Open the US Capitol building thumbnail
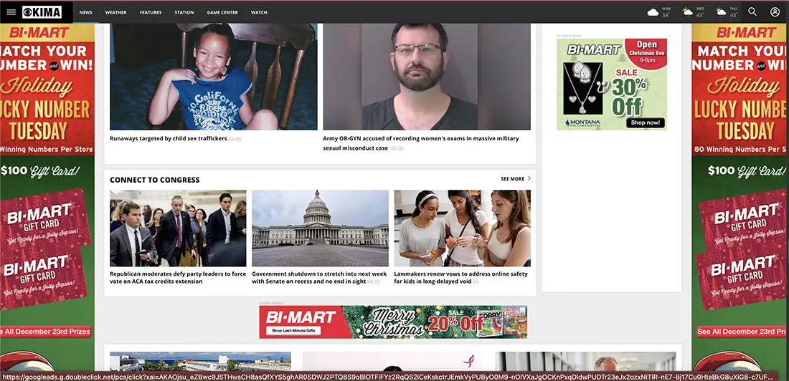Screen dimensions: 789x381 coord(320,228)
